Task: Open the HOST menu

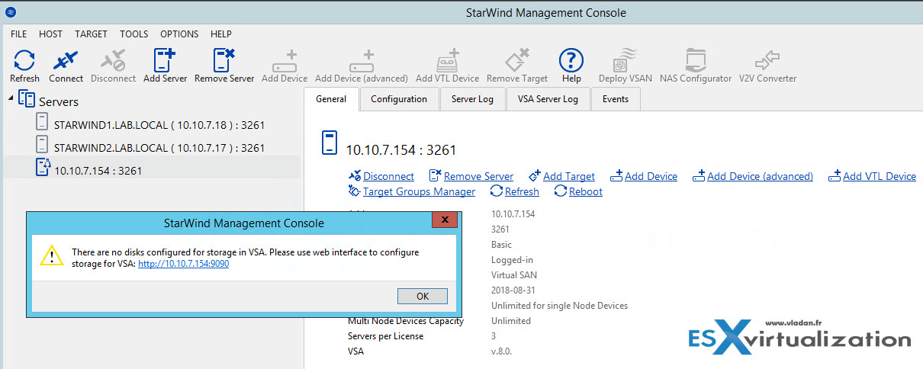Action: [x=50, y=34]
